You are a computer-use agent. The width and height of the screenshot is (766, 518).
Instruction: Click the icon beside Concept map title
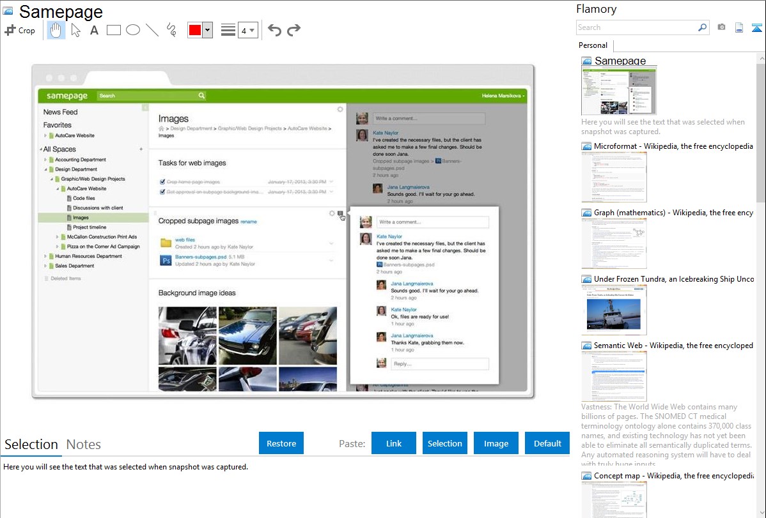[x=587, y=476]
